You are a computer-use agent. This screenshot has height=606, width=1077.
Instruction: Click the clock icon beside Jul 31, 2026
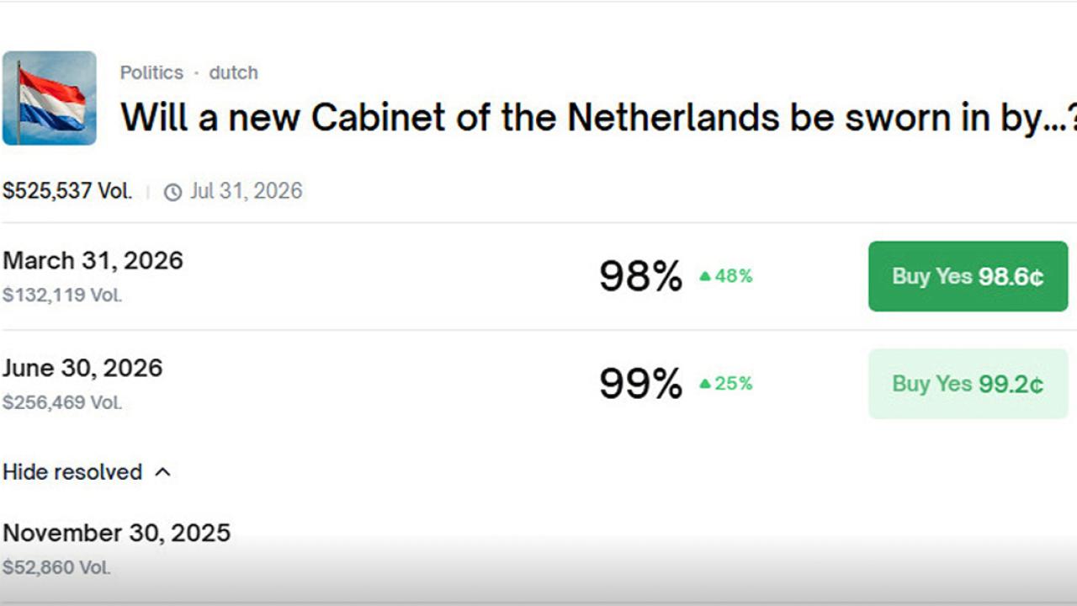tap(172, 192)
